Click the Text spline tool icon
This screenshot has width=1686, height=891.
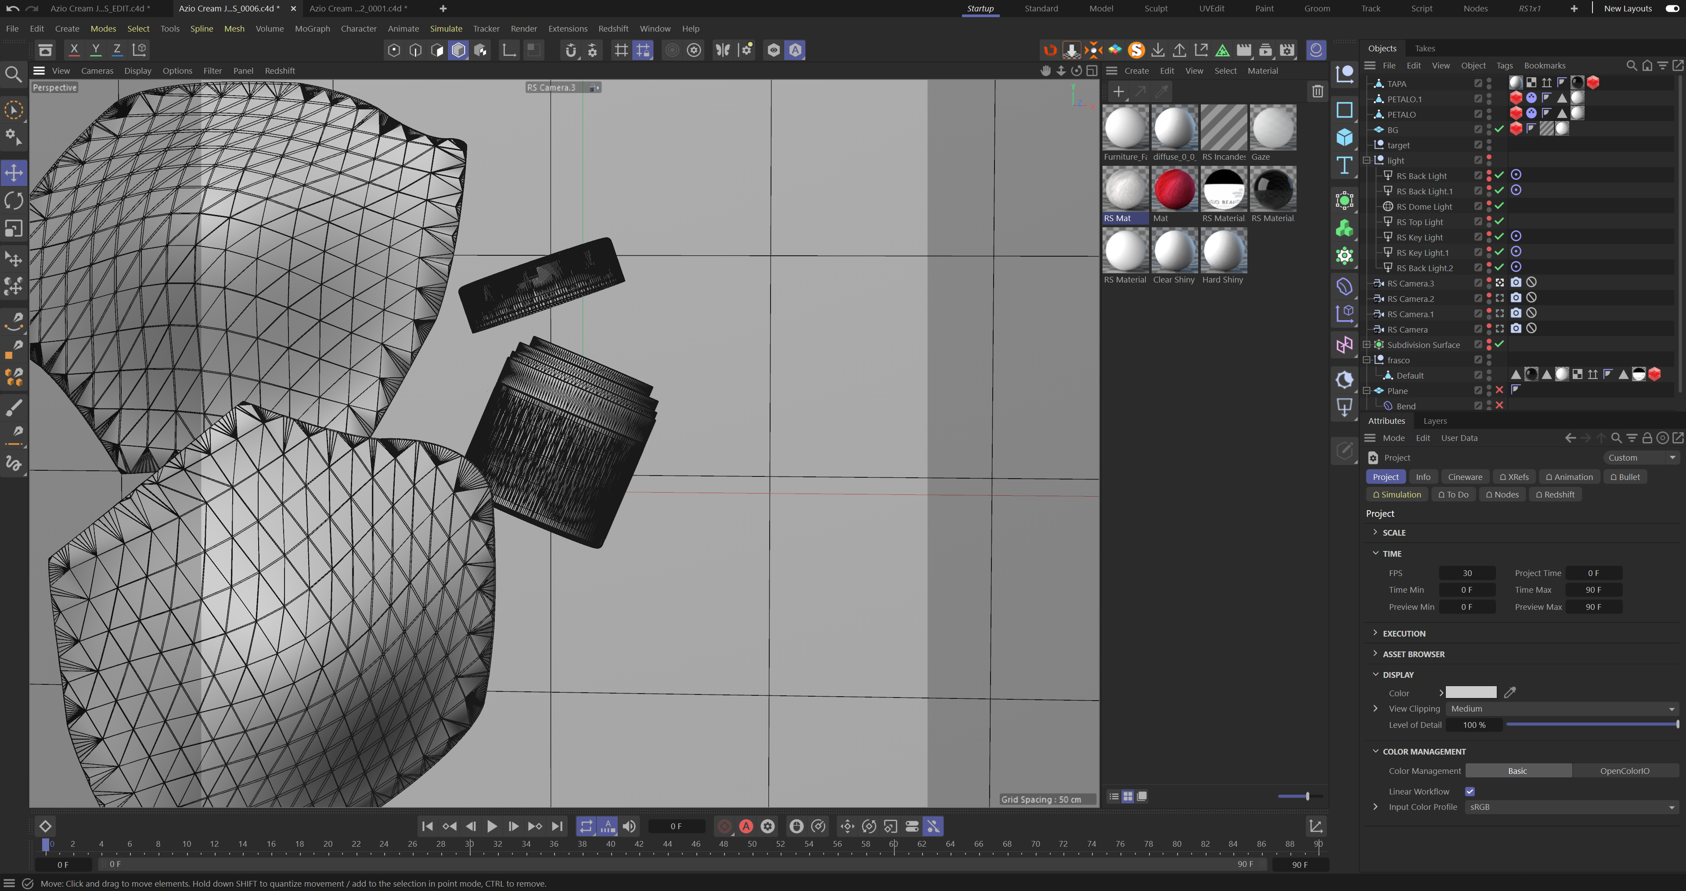point(1344,165)
